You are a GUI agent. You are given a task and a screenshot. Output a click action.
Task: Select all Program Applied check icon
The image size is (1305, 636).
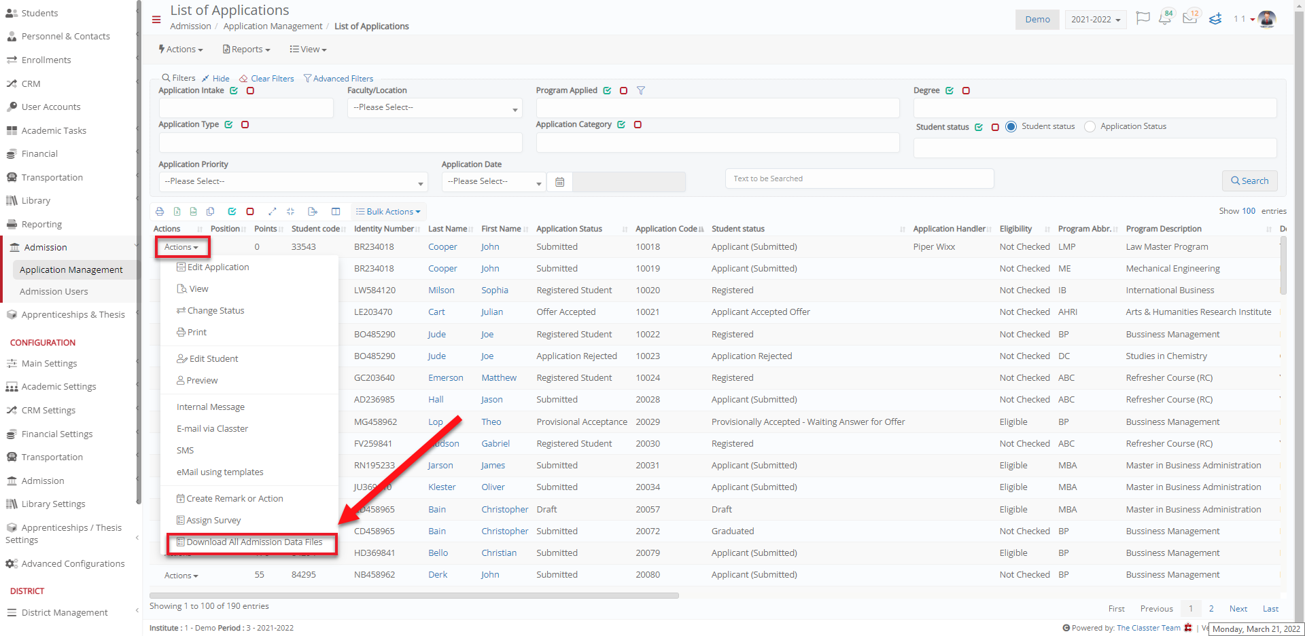[607, 90]
